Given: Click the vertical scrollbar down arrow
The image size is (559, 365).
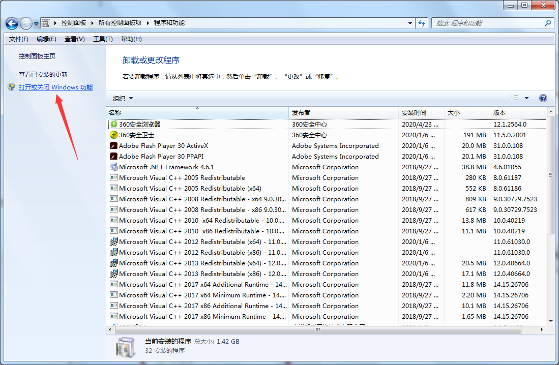Looking at the screenshot, I should [x=551, y=322].
